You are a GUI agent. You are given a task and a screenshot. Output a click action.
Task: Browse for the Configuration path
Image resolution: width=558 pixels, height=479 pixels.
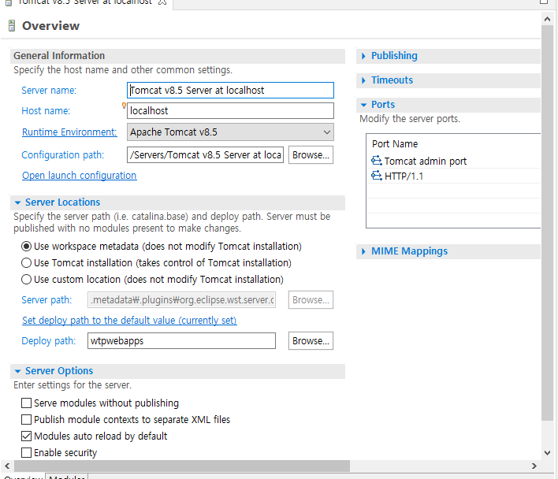(311, 155)
